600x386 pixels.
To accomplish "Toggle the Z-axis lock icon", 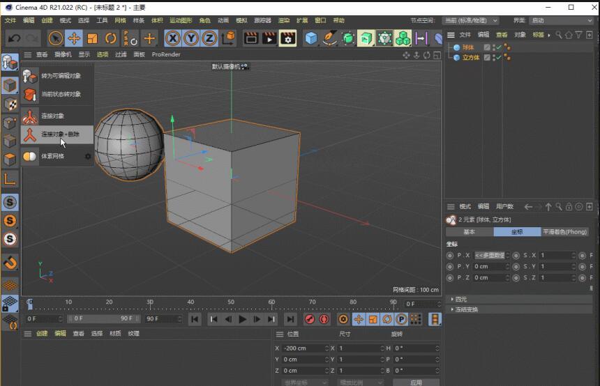I will [209, 38].
